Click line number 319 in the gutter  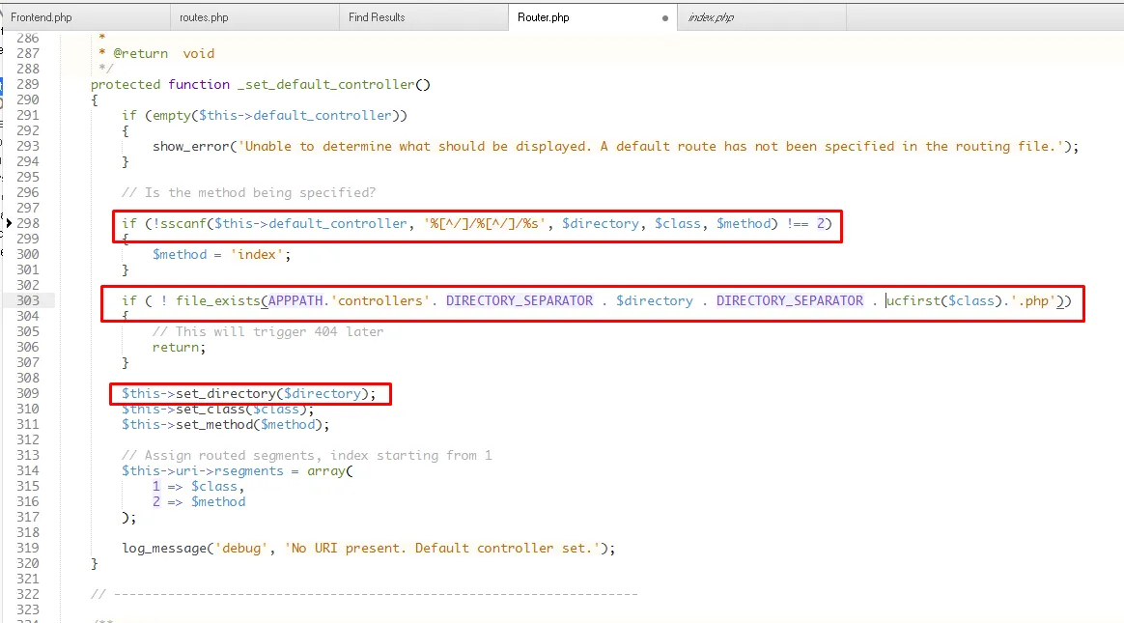28,548
